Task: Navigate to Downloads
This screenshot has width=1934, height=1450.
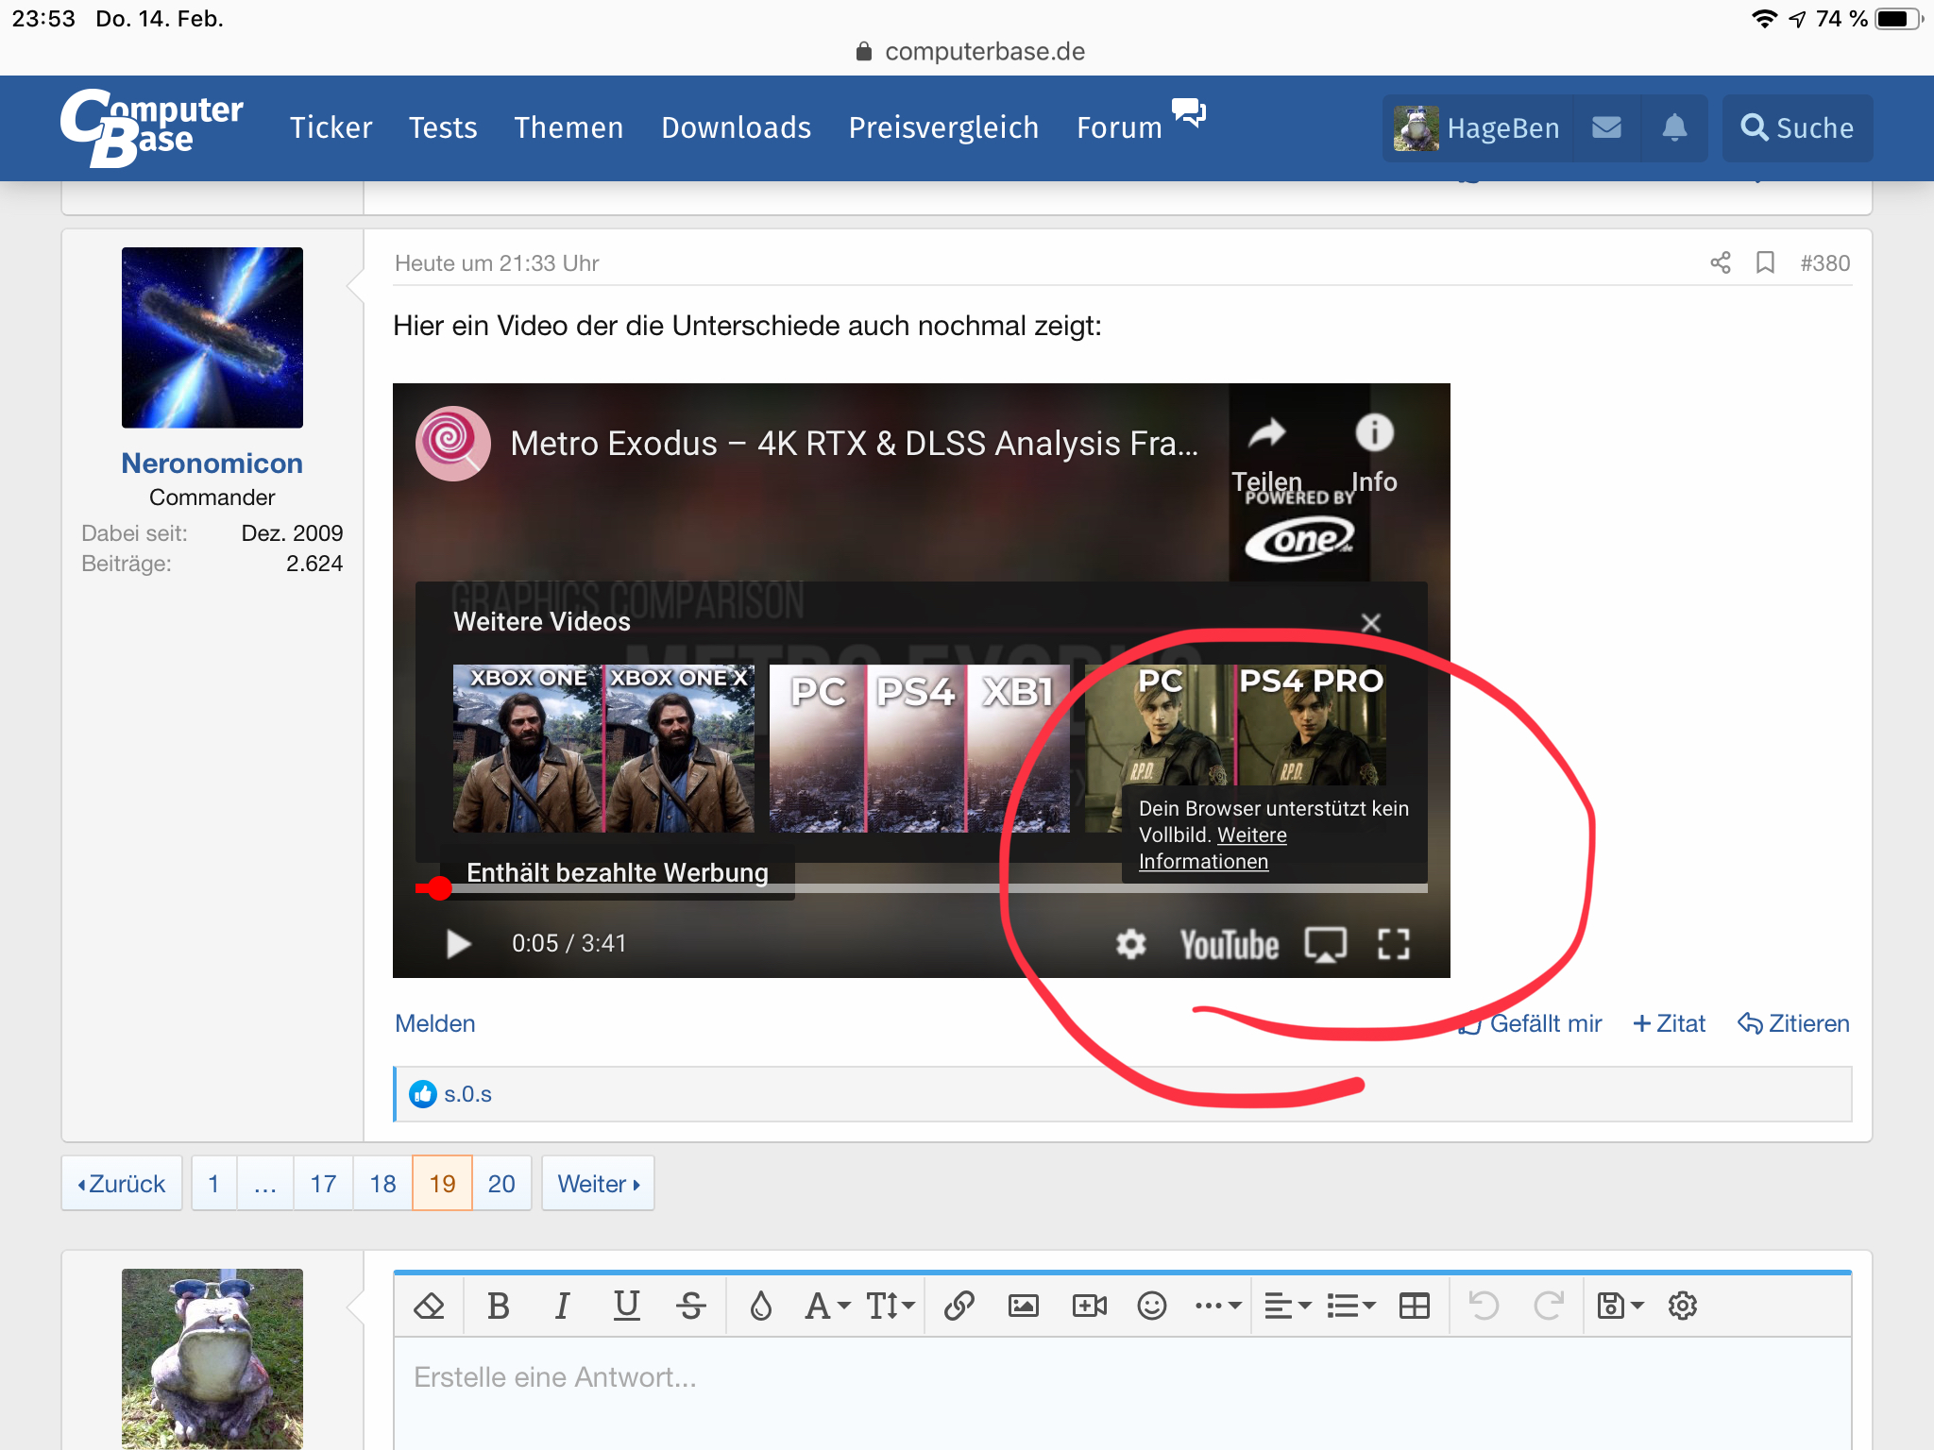Action: pyautogui.click(x=736, y=127)
